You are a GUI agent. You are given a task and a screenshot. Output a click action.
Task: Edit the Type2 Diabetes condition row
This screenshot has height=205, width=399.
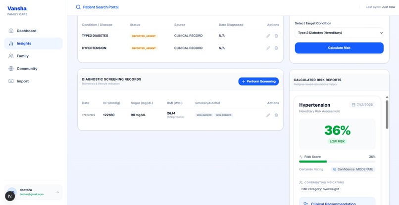pyautogui.click(x=268, y=36)
